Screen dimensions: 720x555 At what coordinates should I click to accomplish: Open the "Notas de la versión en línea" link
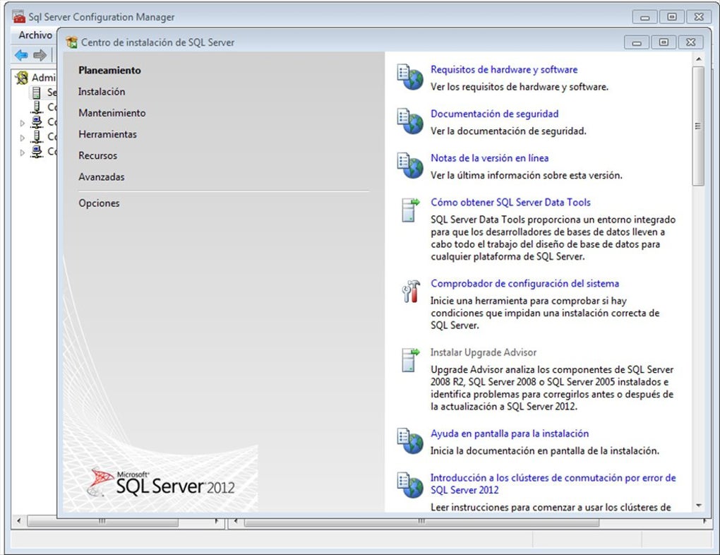490,158
